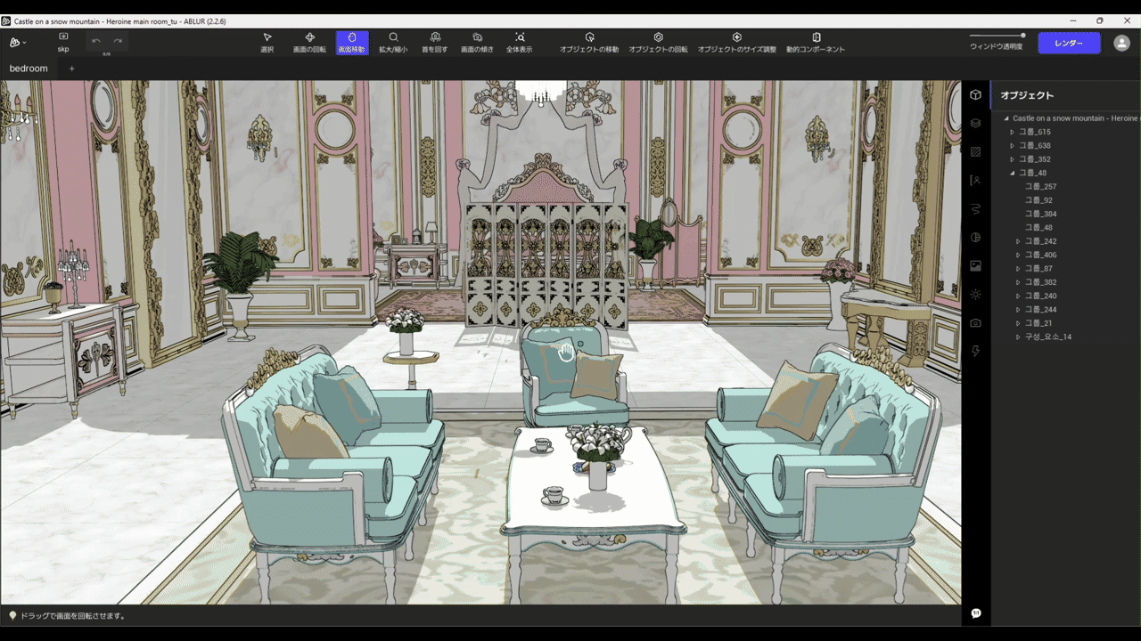Open the 動的コンポーネント tool
Viewport: 1141px width, 641px height.
point(816,42)
